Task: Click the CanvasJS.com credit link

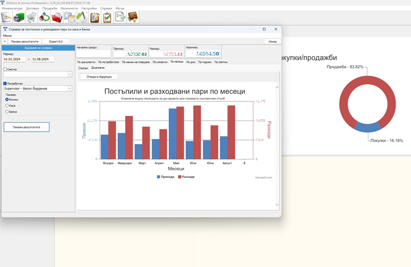Action: click(264, 177)
